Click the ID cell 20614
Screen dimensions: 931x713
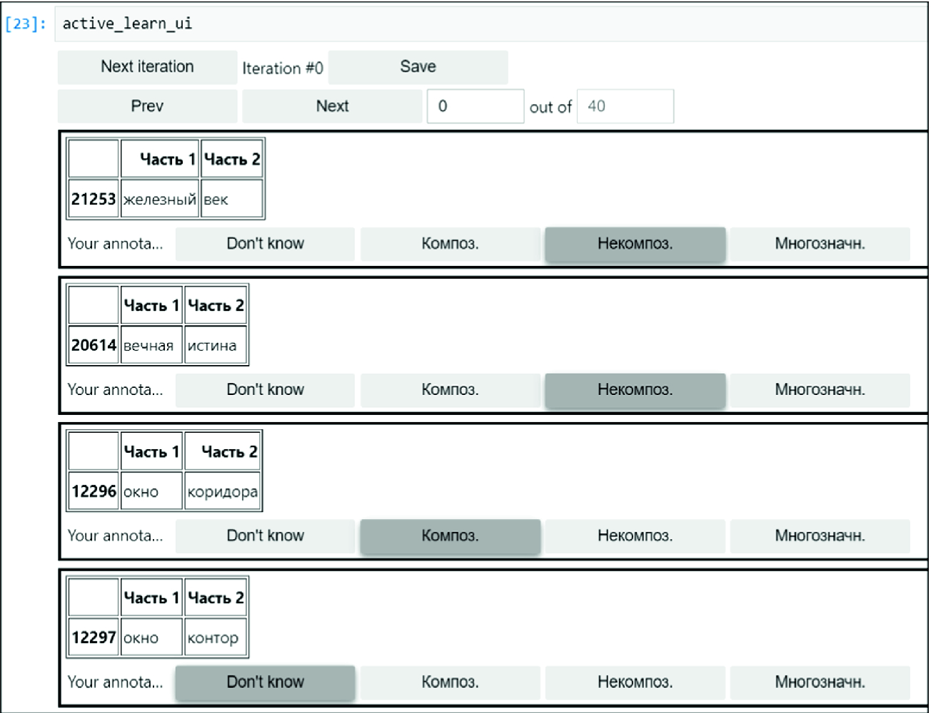coord(94,345)
